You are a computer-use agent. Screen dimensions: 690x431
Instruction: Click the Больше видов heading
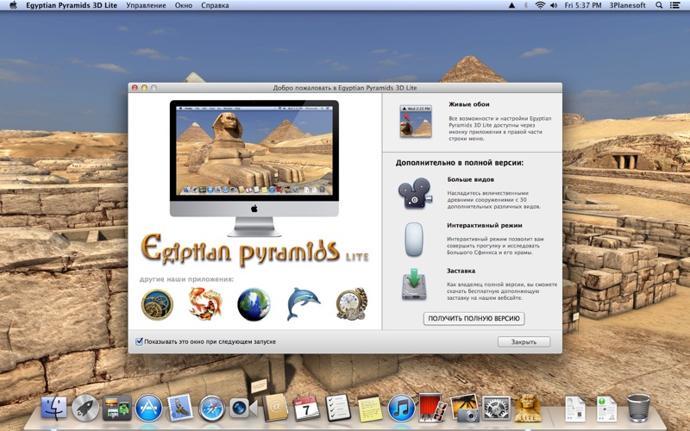coord(470,179)
